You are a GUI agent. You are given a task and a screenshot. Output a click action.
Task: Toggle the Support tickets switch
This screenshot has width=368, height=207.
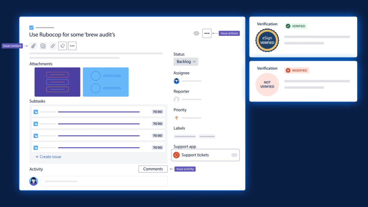tap(234, 155)
